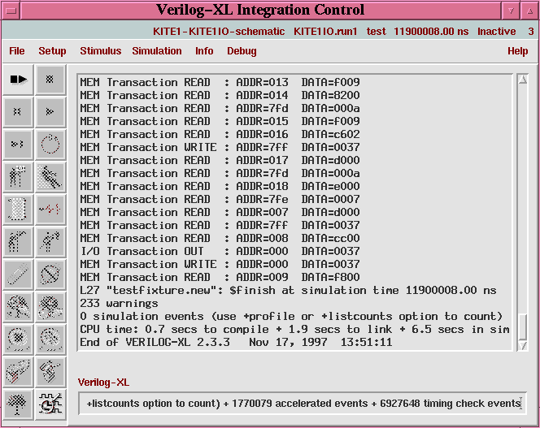Click the reclining figure icon
540x428 pixels.
point(50,176)
